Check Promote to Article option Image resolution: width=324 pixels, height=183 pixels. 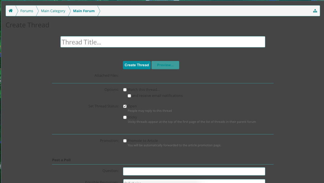[x=125, y=141]
